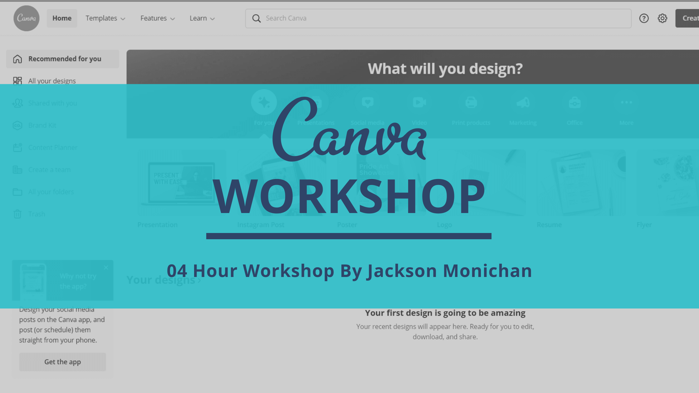
Task: Open Shared with you section
Action: point(52,103)
